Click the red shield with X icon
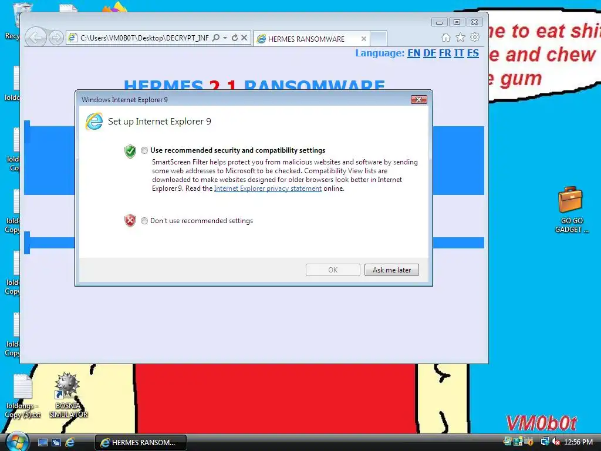 tap(130, 221)
